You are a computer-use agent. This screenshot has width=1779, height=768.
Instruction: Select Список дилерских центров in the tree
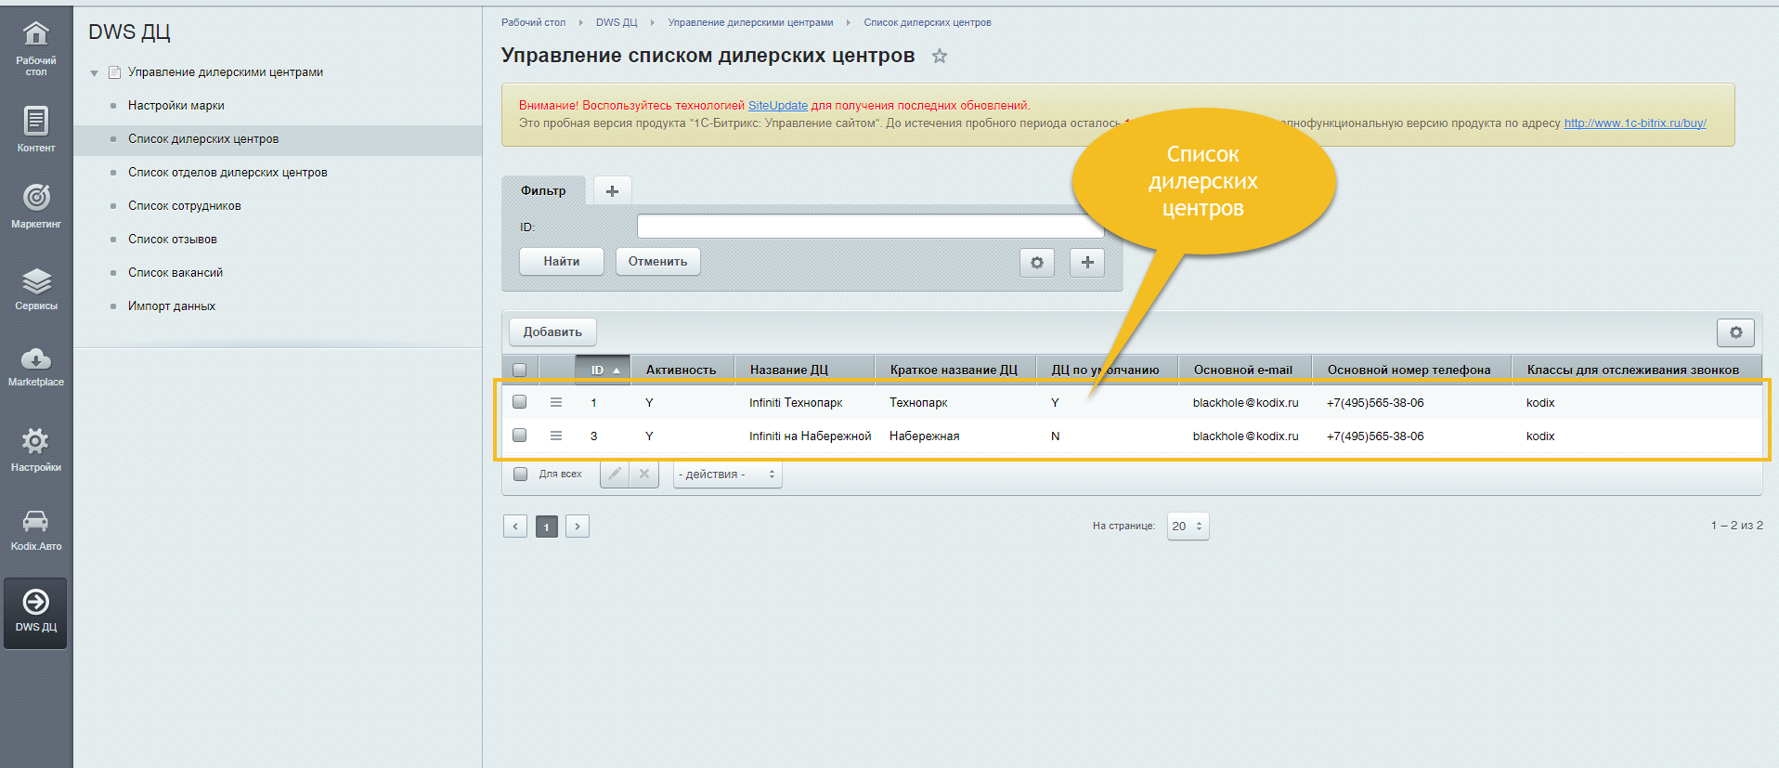pyautogui.click(x=203, y=139)
